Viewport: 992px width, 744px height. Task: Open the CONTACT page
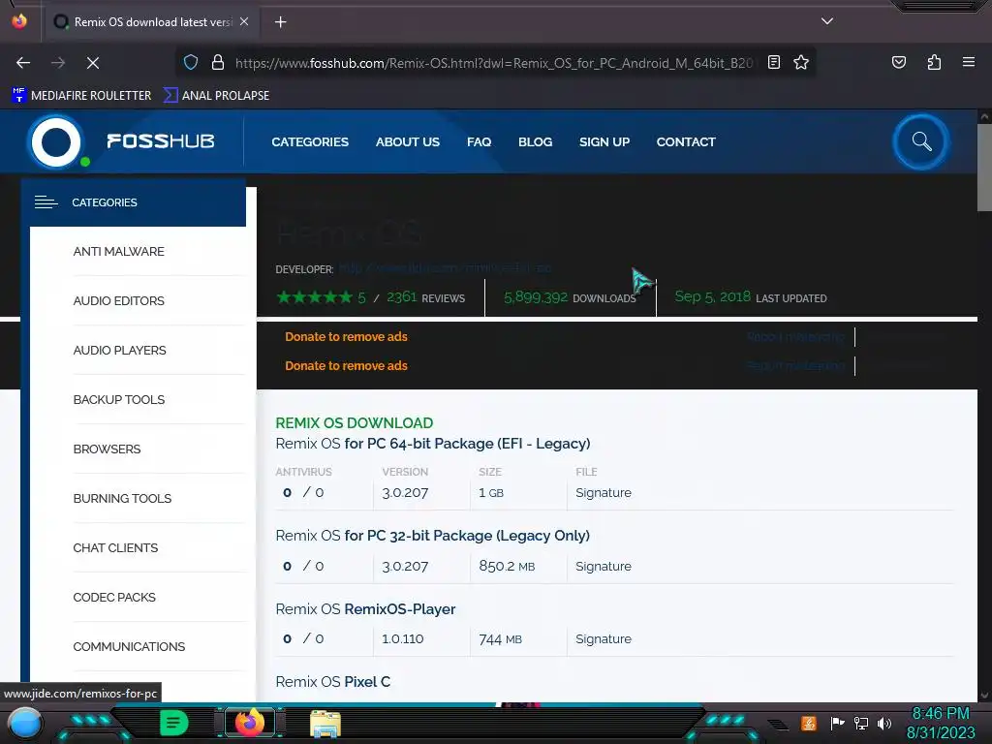686,141
